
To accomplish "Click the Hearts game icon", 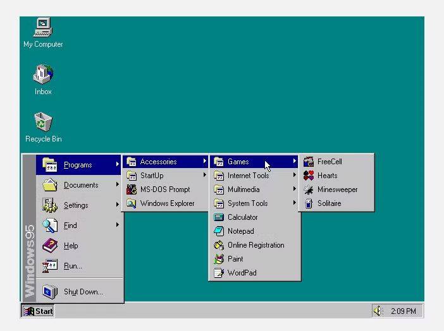I will pyautogui.click(x=309, y=176).
